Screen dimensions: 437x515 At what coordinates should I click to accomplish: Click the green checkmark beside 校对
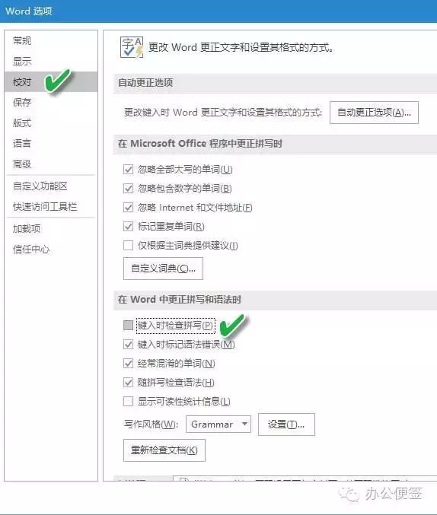point(58,81)
